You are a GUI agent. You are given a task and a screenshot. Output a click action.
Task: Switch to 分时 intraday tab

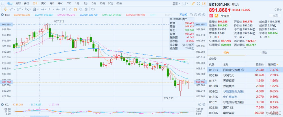[x=18, y=3]
